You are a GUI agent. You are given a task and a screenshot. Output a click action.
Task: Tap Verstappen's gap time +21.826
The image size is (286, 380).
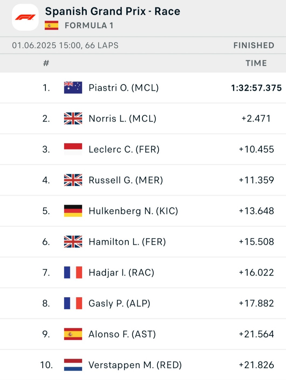click(x=256, y=365)
